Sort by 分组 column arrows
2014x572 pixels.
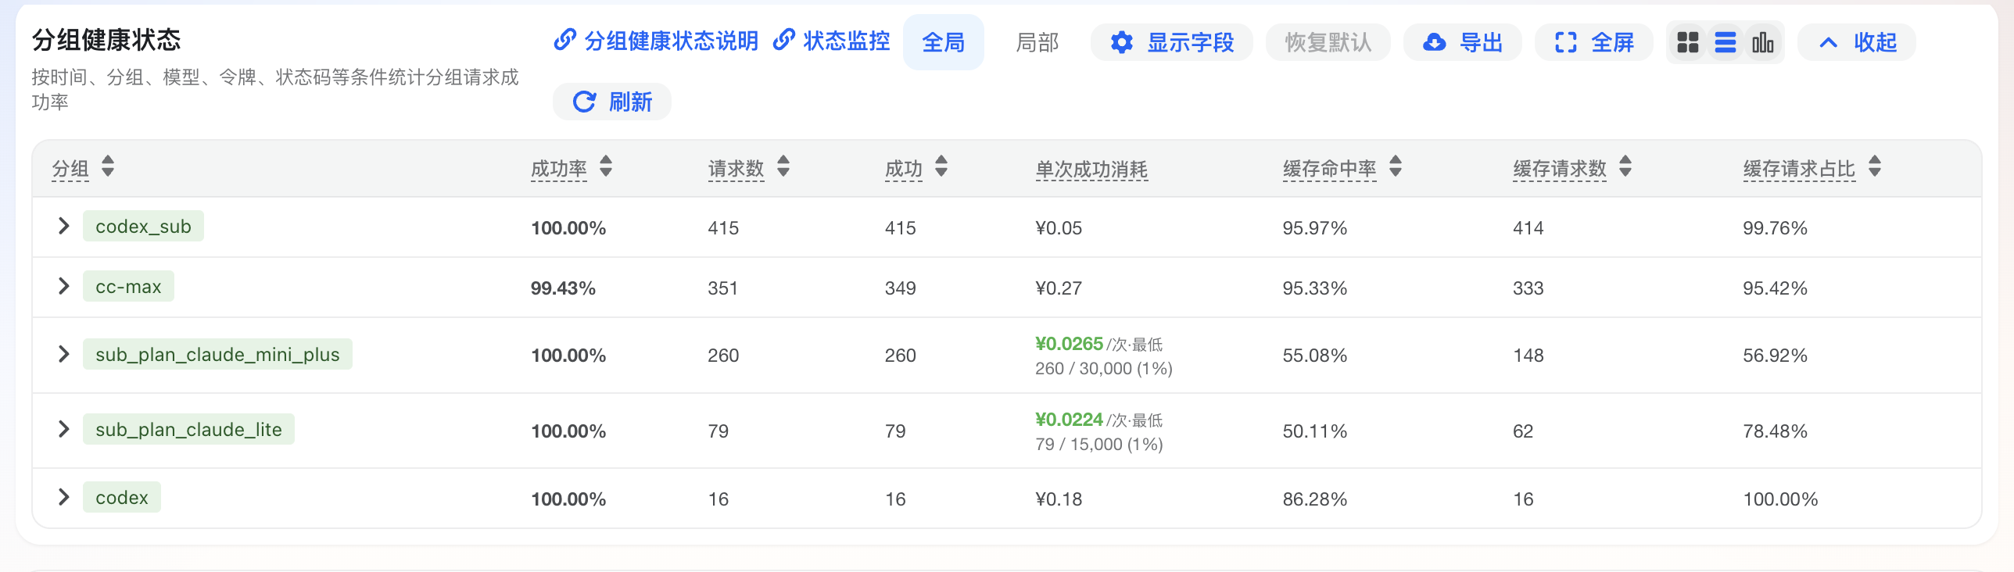click(x=108, y=166)
